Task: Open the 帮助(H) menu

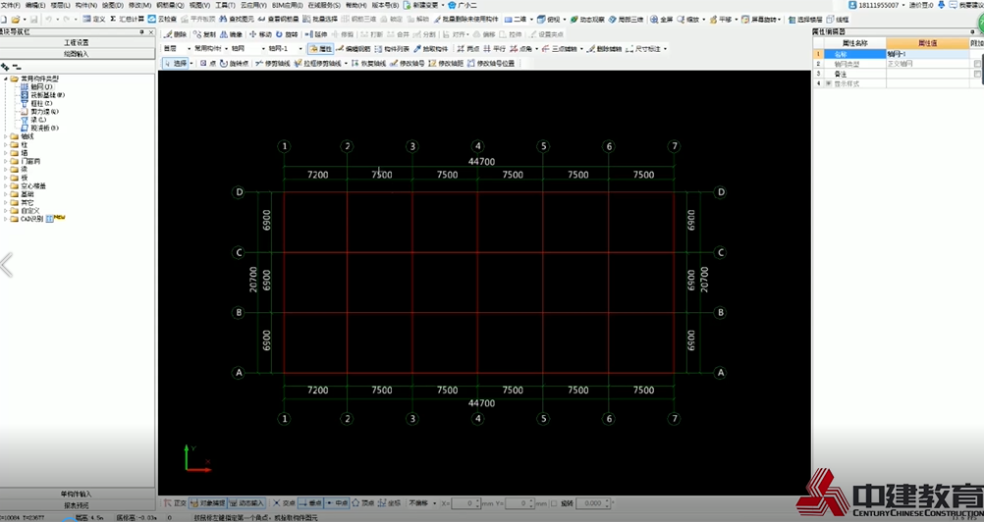Action: click(x=356, y=5)
